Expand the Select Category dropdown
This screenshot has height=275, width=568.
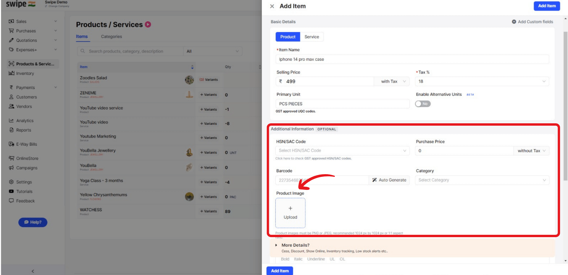(482, 180)
